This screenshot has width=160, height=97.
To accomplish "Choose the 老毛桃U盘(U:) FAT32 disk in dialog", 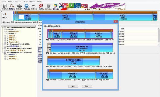I will (x=82, y=47).
